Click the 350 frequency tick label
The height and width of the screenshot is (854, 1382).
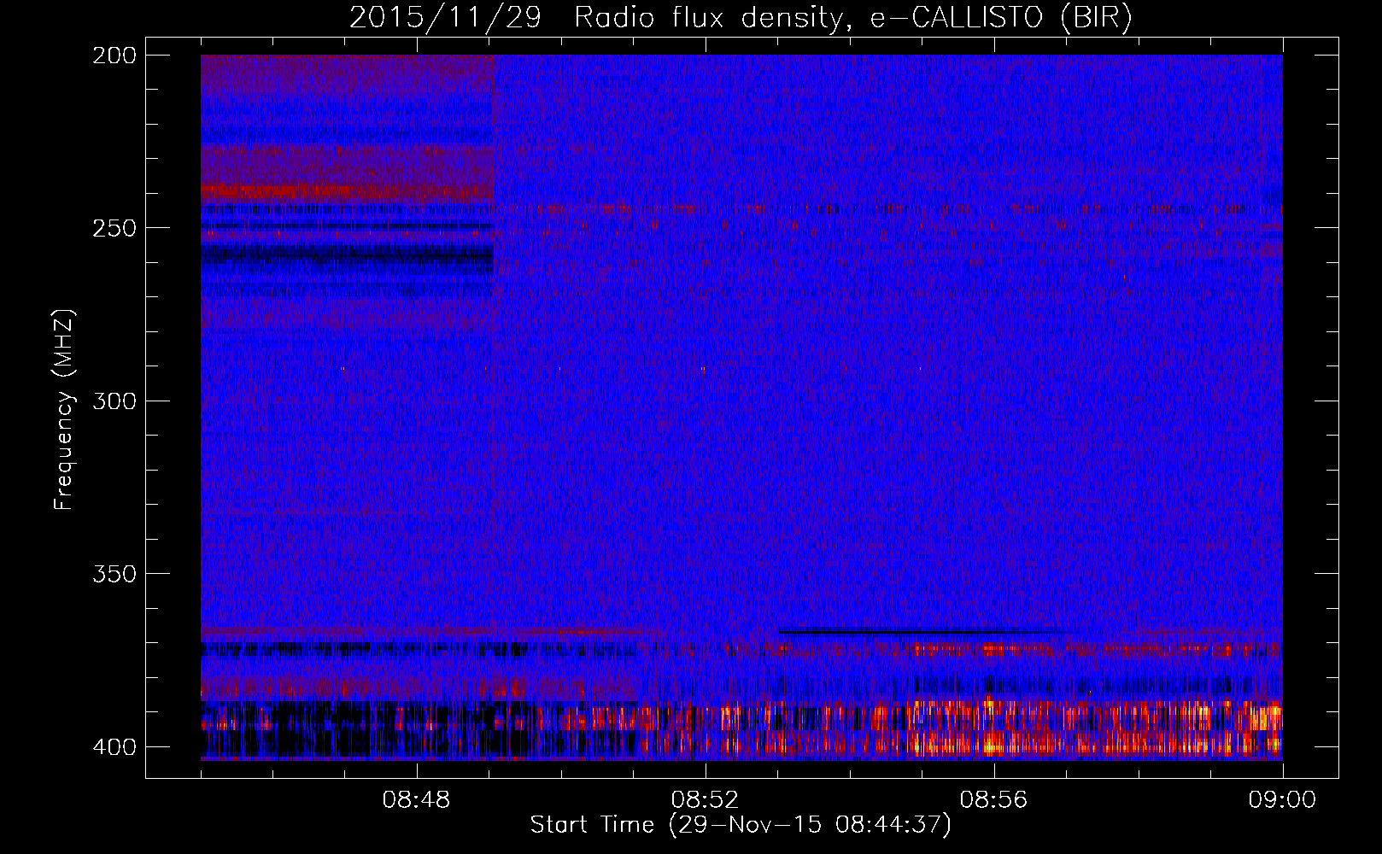click(x=114, y=574)
